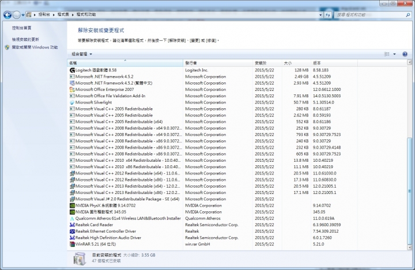Click 程式集 breadcrumb in address bar
This screenshot has width=415, height=270.
[63, 14]
